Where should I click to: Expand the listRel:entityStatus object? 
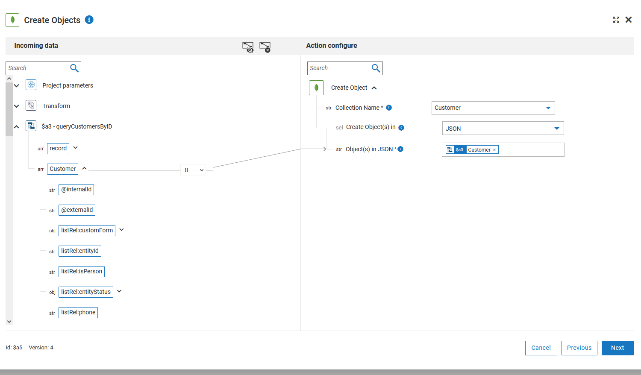click(x=119, y=291)
